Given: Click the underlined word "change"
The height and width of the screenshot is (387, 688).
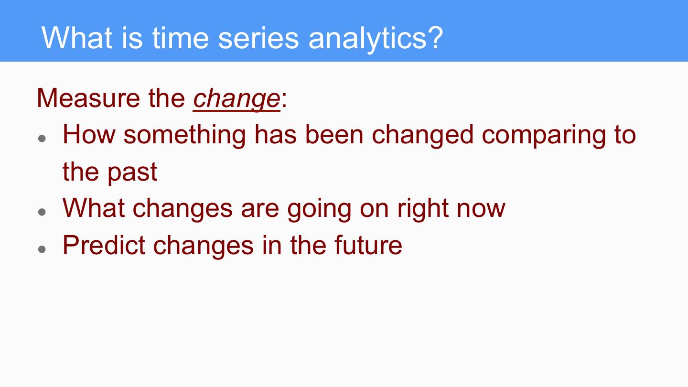Looking at the screenshot, I should click(x=236, y=98).
